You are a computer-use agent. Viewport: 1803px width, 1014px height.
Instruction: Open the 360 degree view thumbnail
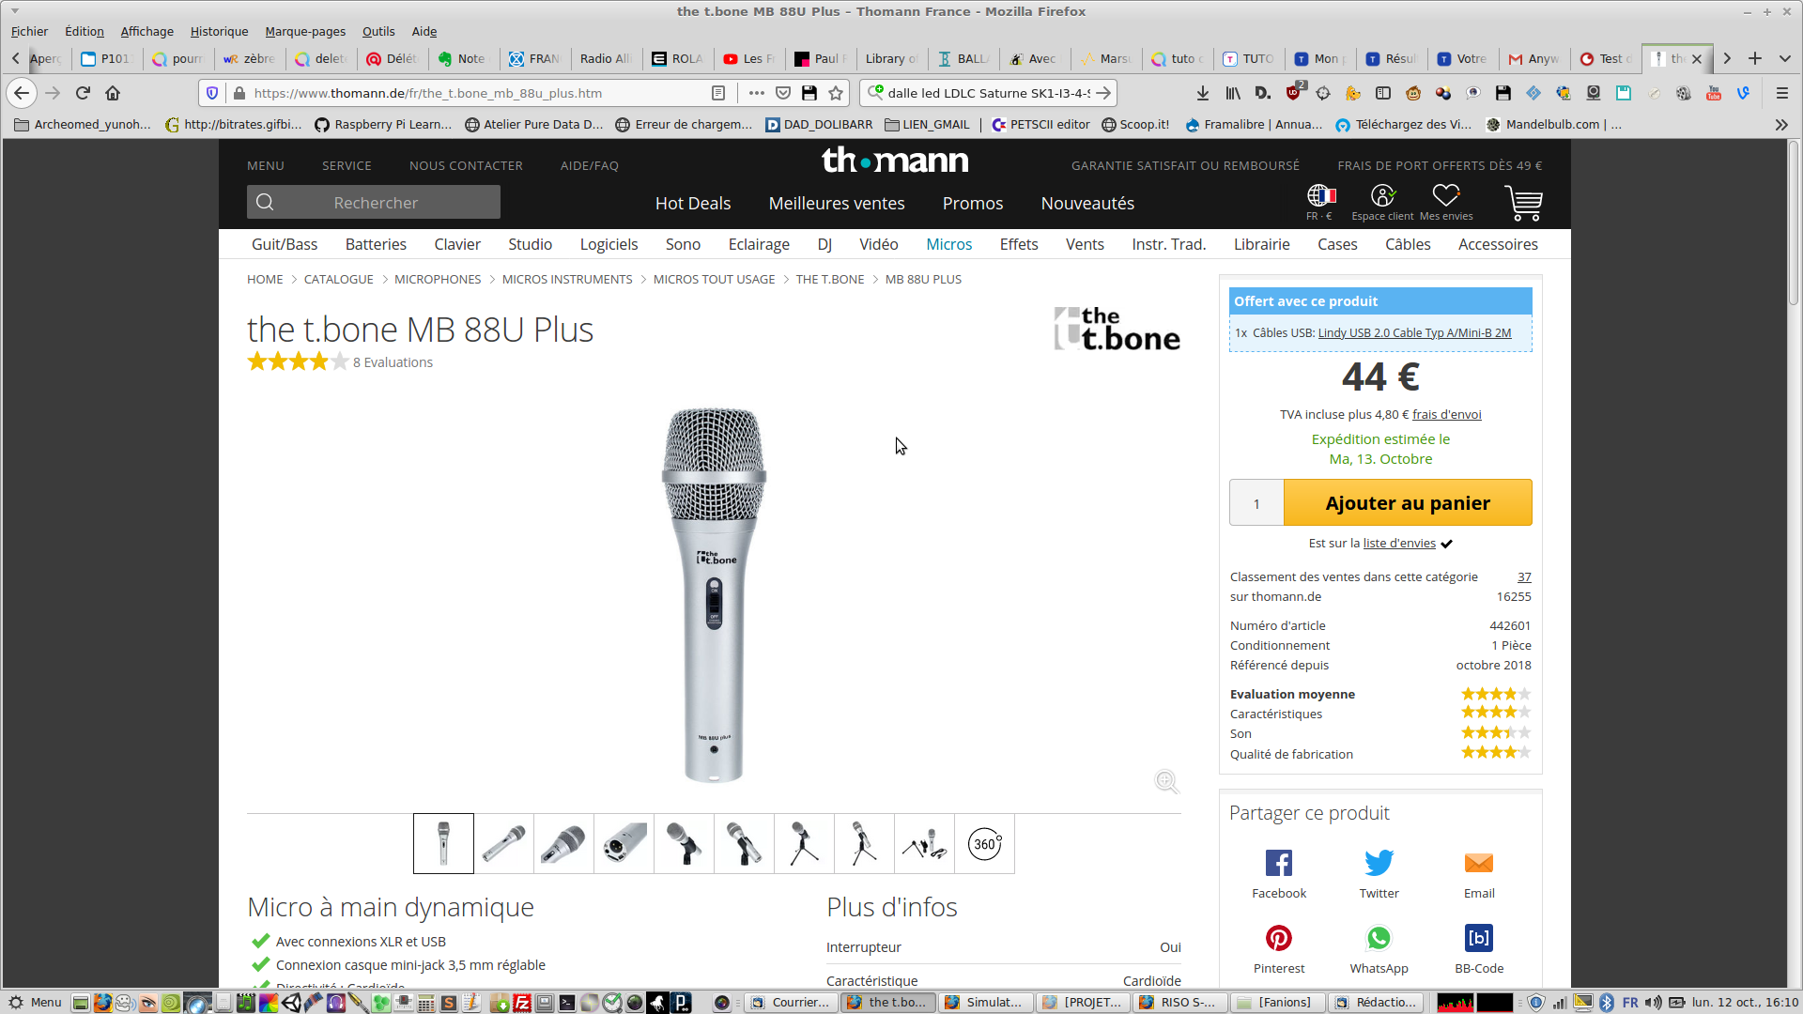click(x=984, y=843)
